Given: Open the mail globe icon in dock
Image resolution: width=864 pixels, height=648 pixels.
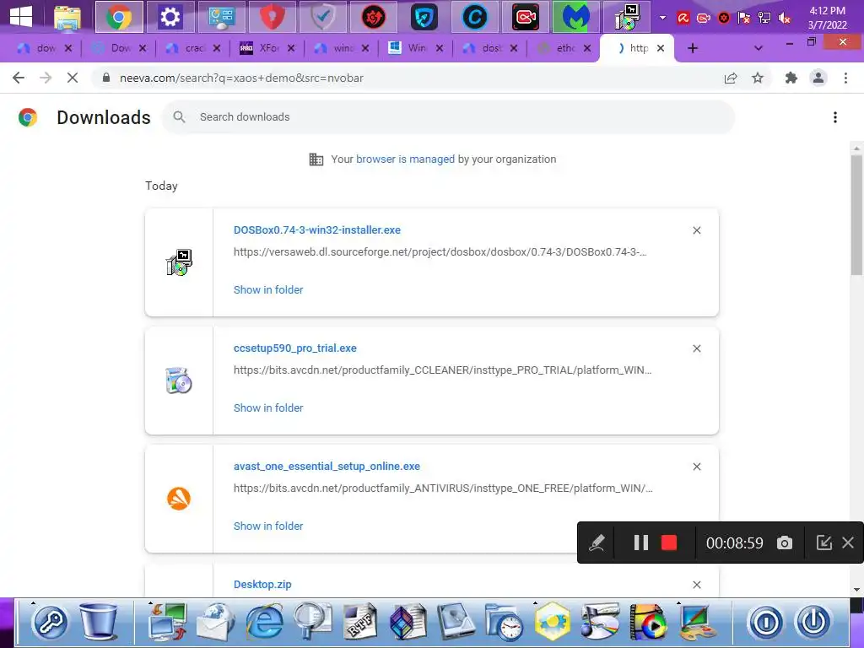Looking at the screenshot, I should pyautogui.click(x=215, y=622).
